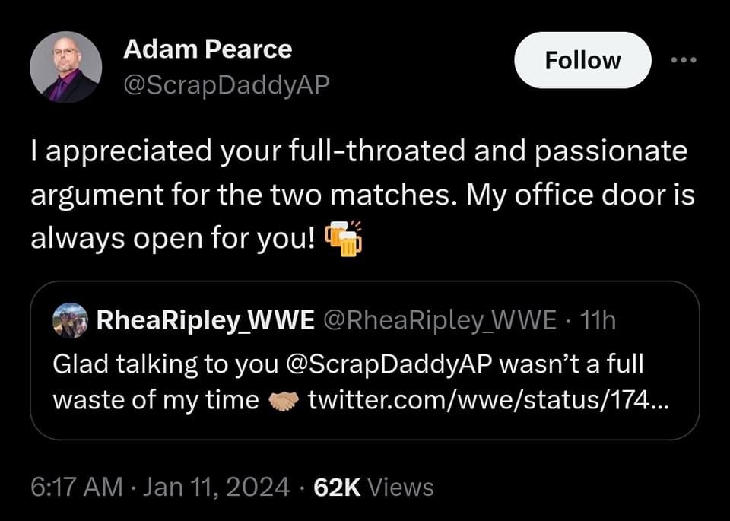Open the 62K Views count

click(x=373, y=487)
